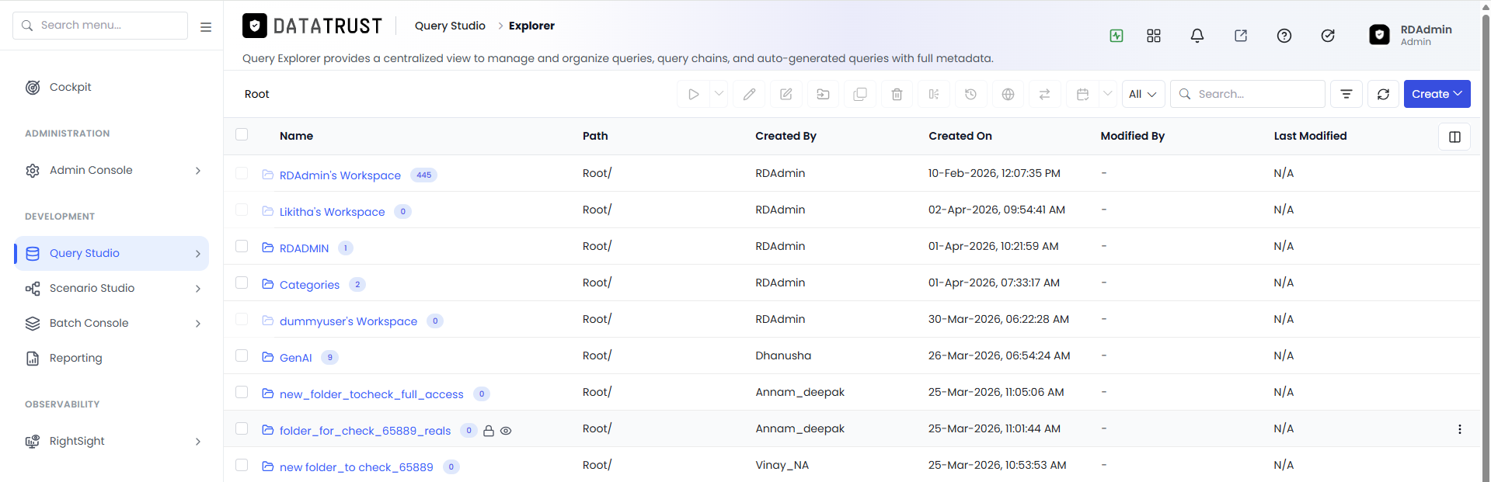This screenshot has height=482, width=1491.
Task: Open the Categories folder link
Action: coord(309,285)
